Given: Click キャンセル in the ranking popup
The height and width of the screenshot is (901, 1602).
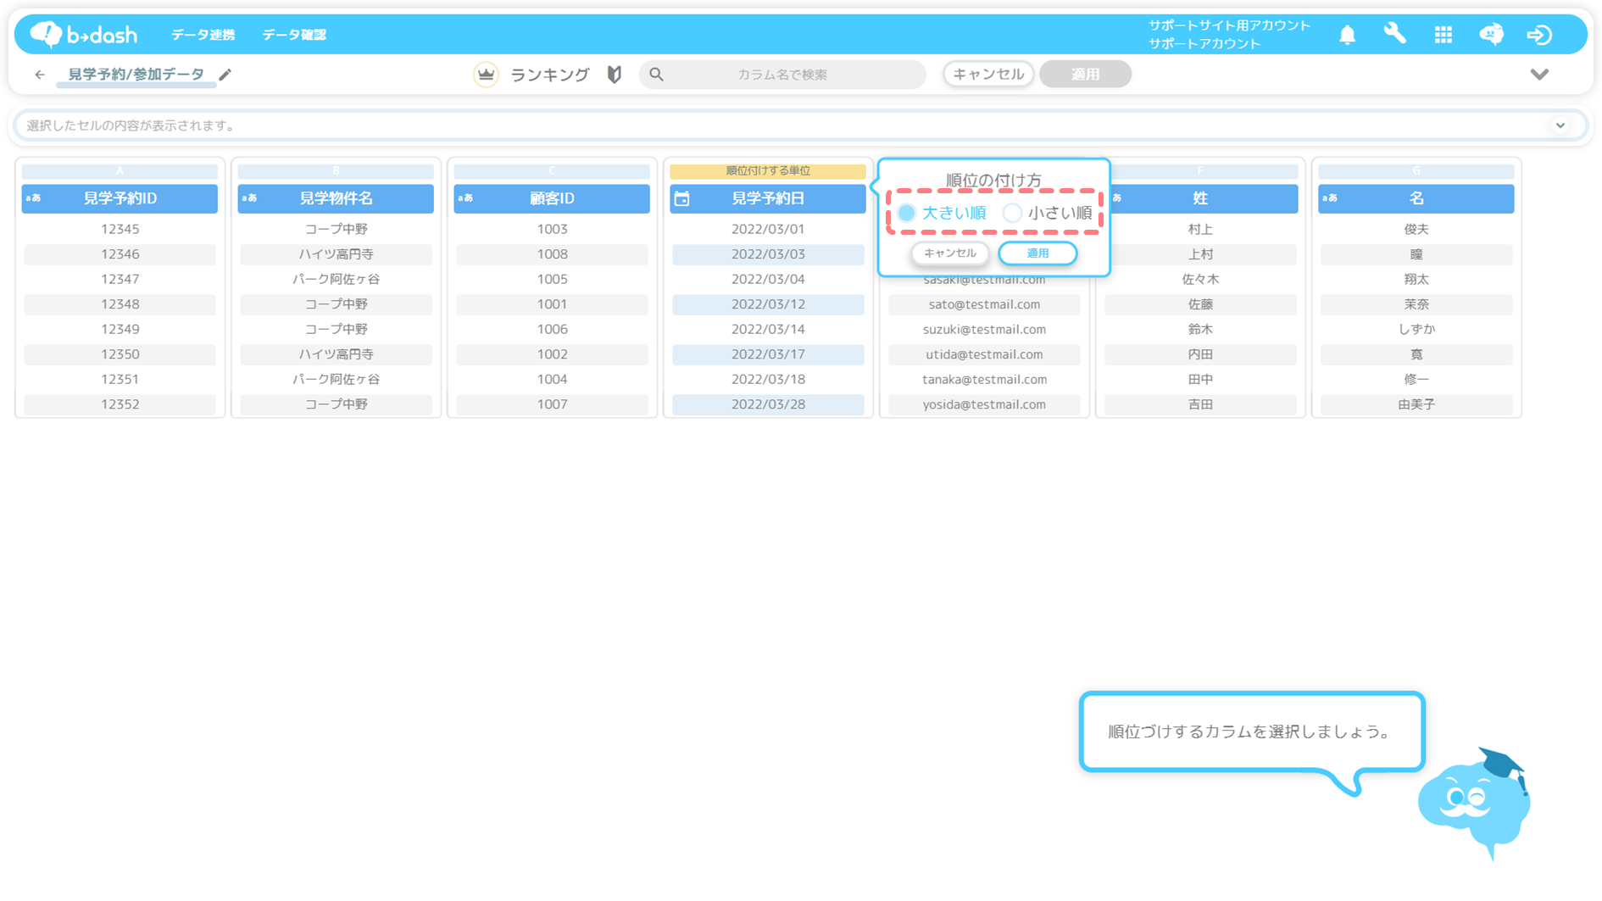Looking at the screenshot, I should [x=949, y=253].
